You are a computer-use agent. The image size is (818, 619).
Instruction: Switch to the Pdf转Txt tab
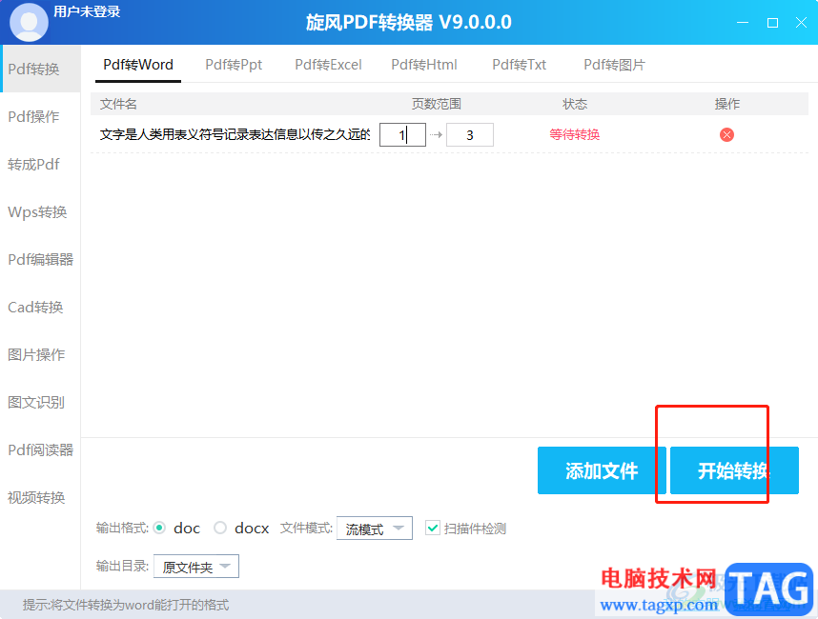[519, 65]
